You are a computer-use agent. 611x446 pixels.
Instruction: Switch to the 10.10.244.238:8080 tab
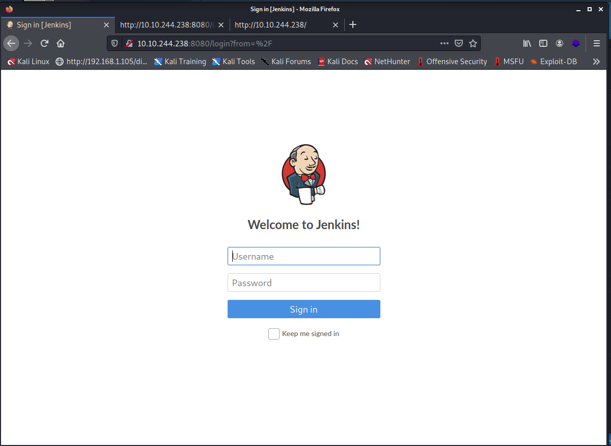click(x=165, y=24)
